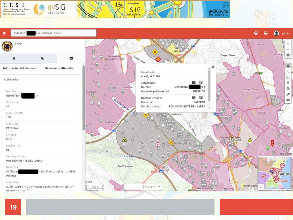Click the red hydrant marker near Burjassot
Viewport: 293px width, 220px height.
(272, 143)
